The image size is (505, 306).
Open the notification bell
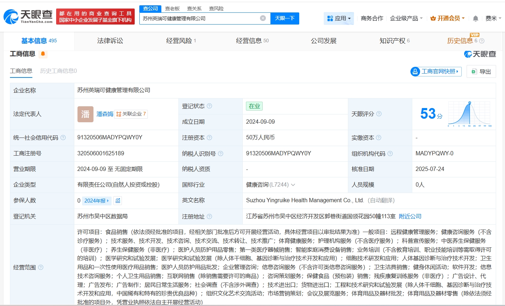[x=476, y=18]
